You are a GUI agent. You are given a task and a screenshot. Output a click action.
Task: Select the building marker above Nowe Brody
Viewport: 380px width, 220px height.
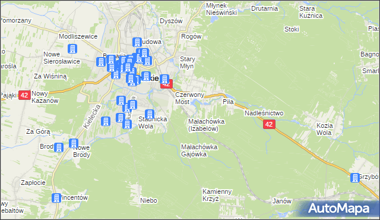[74, 143]
